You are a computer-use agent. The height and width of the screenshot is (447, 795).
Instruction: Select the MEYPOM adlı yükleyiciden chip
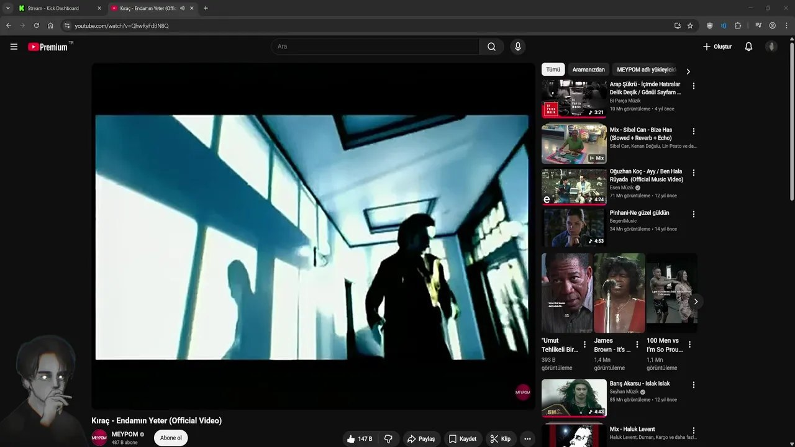pos(646,70)
